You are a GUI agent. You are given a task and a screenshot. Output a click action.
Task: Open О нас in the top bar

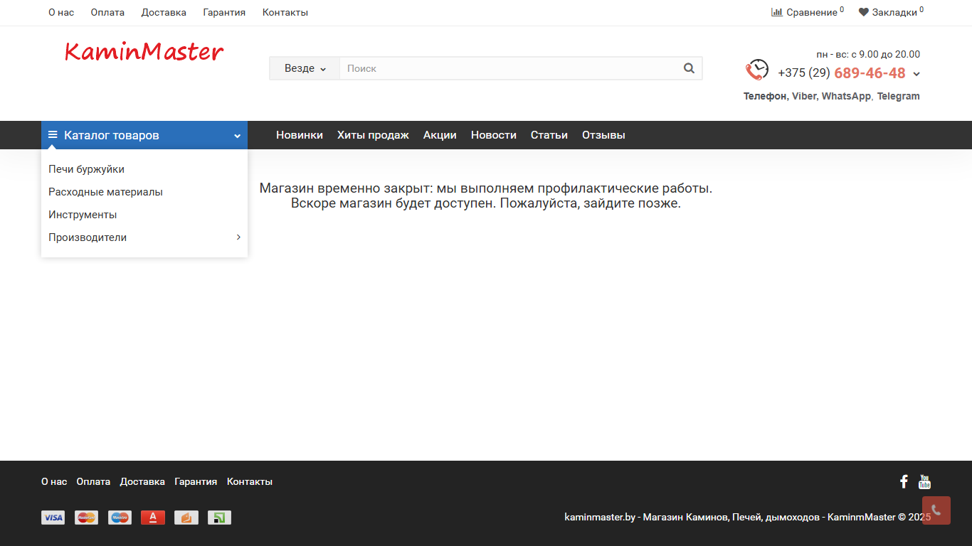tap(61, 12)
